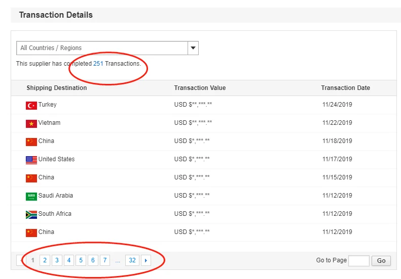The height and width of the screenshot is (279, 401).
Task: Click the 251 transactions count link
Action: click(98, 64)
